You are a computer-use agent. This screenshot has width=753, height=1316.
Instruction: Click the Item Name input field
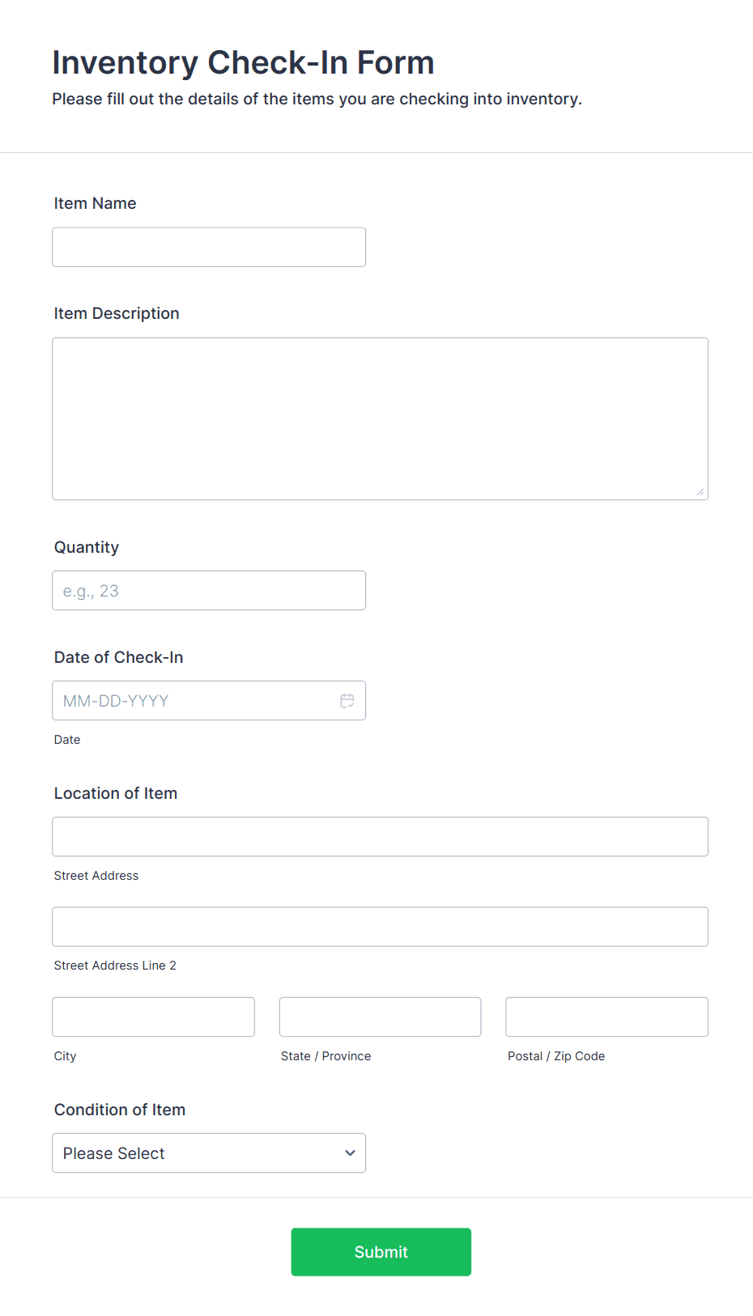click(x=208, y=247)
